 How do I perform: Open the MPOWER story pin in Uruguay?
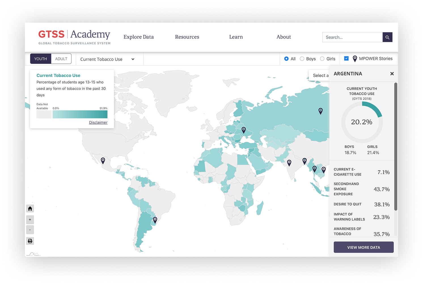[x=155, y=220]
